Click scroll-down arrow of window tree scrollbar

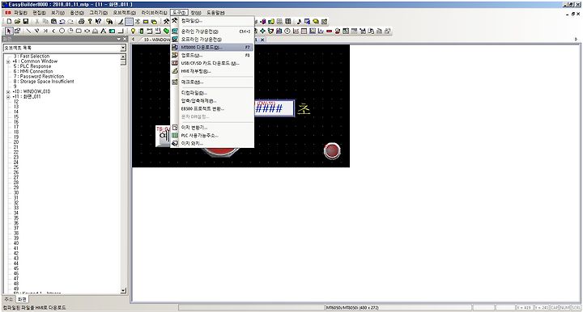[x=123, y=290]
